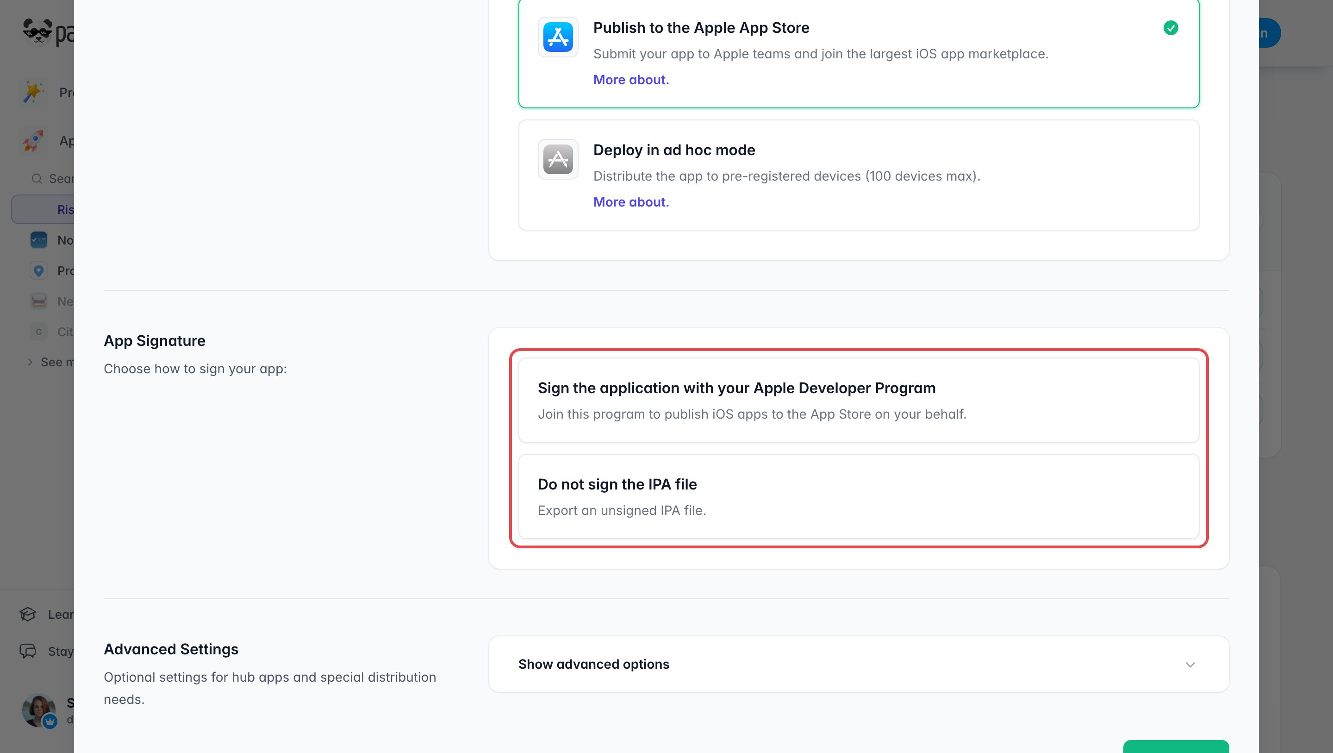Choose Do not sign the IPA file
The width and height of the screenshot is (1333, 753).
pyautogui.click(x=859, y=496)
